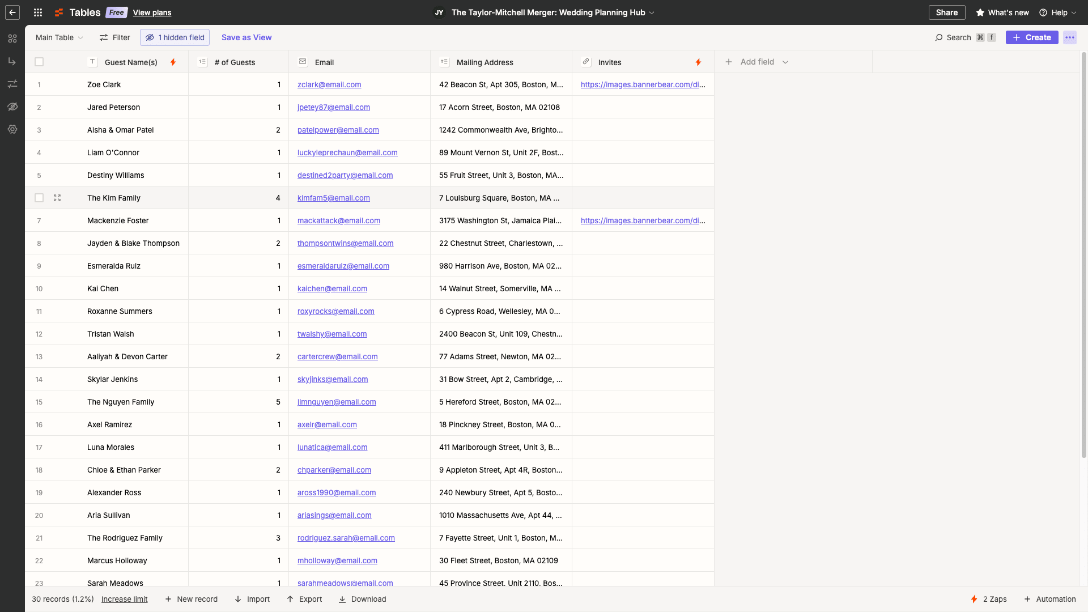Click the link icon on the Invites column header
This screenshot has height=612, width=1088.
point(586,62)
